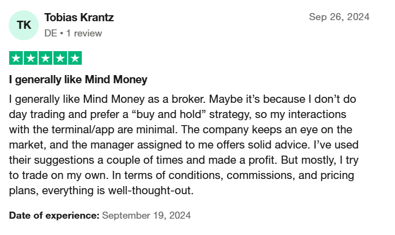Screen dimensions: 395x235
Task: Click the TK avatar circle
Action: [23, 25]
